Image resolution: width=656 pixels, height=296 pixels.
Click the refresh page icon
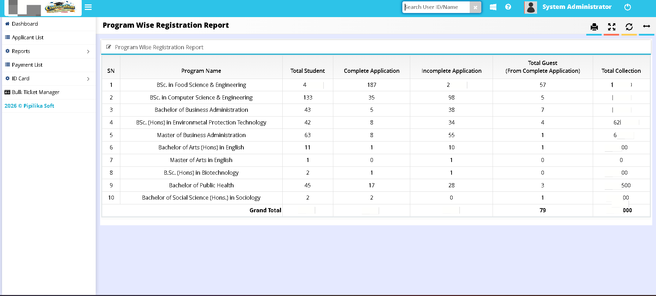tap(629, 27)
